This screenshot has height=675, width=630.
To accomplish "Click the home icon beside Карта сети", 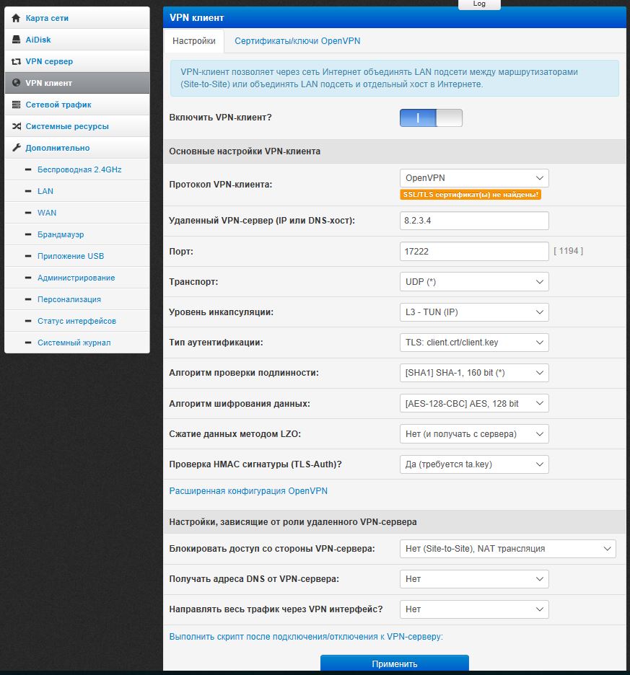I will (x=16, y=18).
